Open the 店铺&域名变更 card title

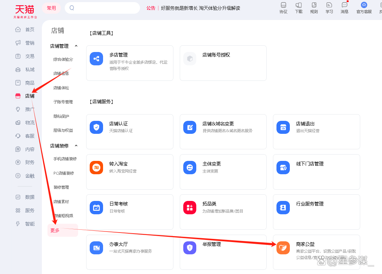[218, 124]
